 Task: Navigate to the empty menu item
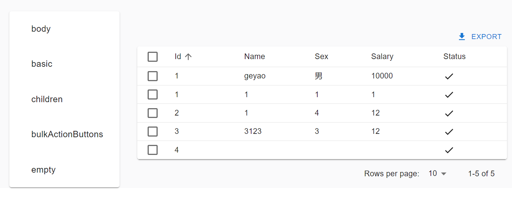[x=43, y=170]
